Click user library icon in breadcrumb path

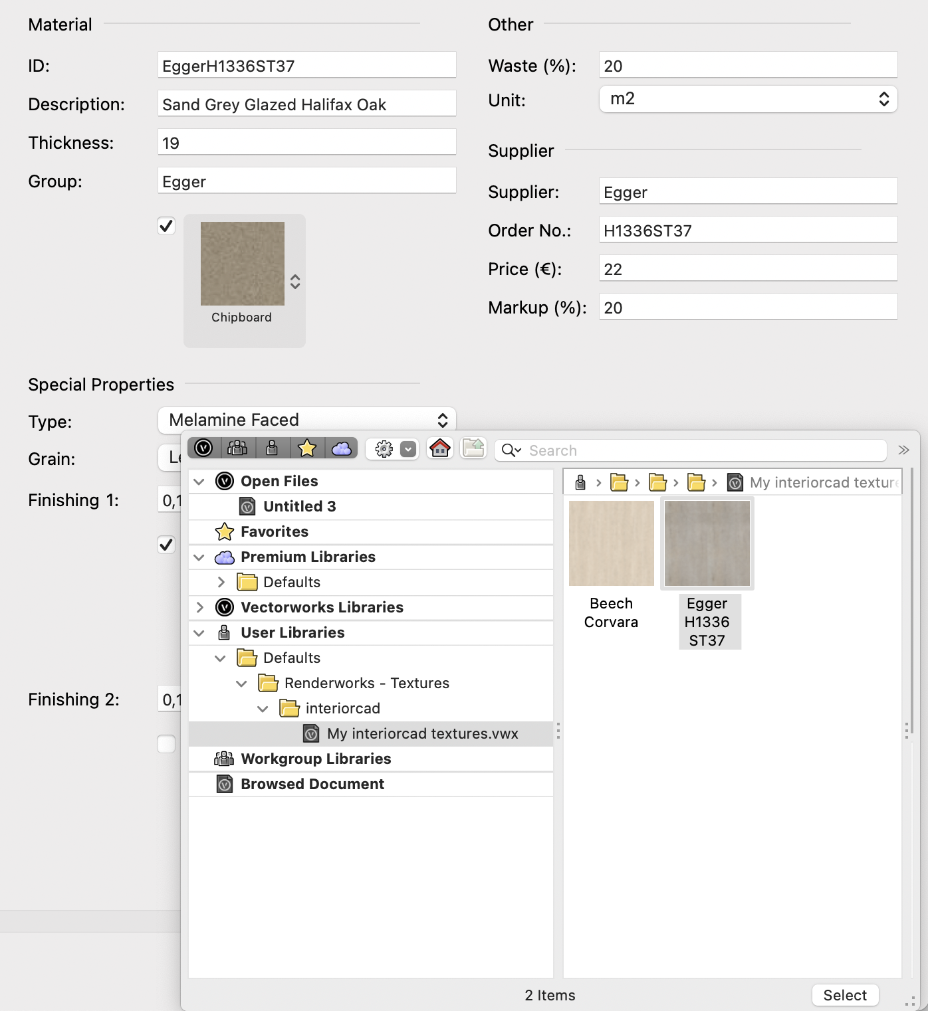tap(580, 482)
